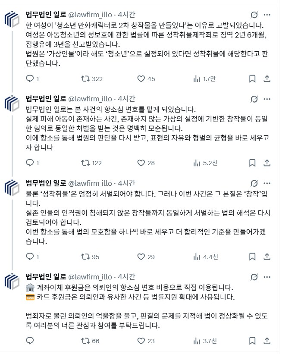Click 법무법인 일로 name on fourth tweet
The width and height of the screenshot is (282, 354).
coord(46,276)
